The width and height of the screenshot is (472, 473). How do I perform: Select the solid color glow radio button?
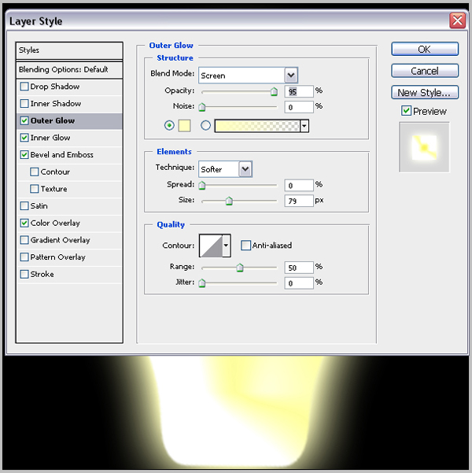(169, 125)
